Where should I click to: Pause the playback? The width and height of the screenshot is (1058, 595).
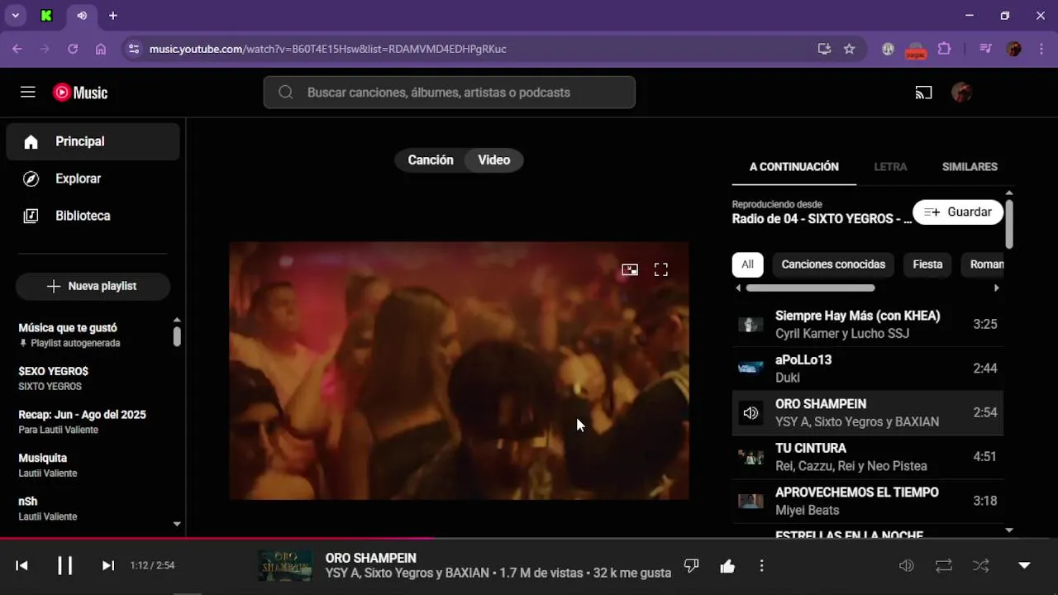tap(64, 565)
